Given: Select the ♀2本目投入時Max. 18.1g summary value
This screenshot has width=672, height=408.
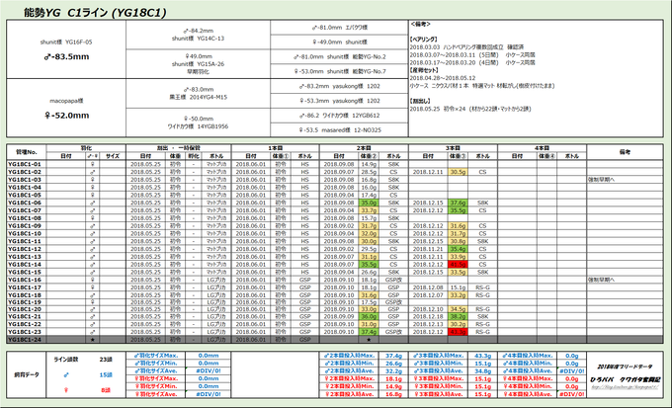Looking at the screenshot, I should [x=393, y=379].
